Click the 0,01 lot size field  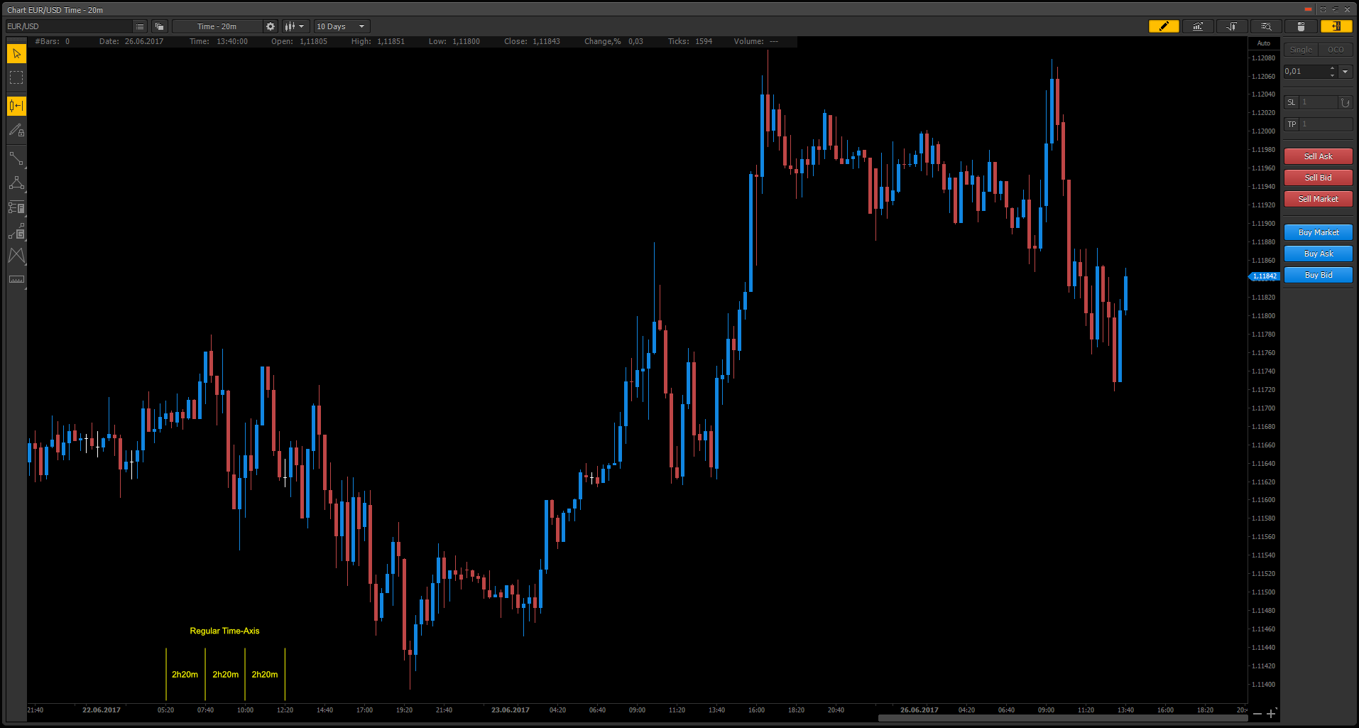[1305, 72]
